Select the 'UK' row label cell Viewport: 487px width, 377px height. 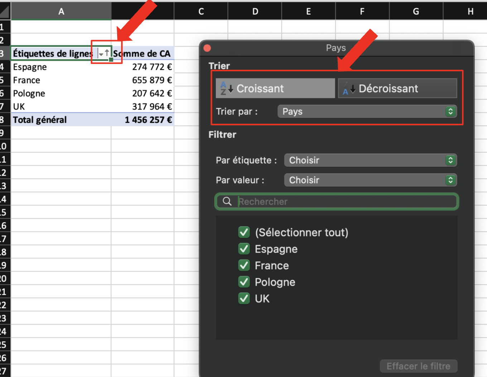coord(61,107)
